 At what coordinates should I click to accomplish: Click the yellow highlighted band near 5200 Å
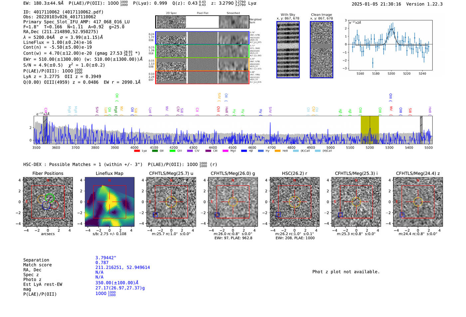tap(370, 130)
